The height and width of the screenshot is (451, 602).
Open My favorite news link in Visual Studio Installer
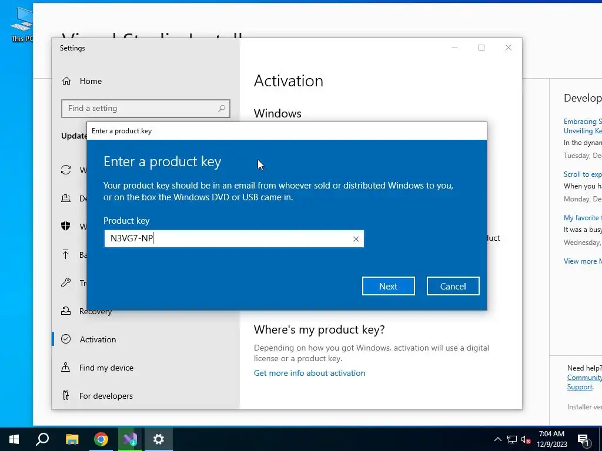pos(583,217)
